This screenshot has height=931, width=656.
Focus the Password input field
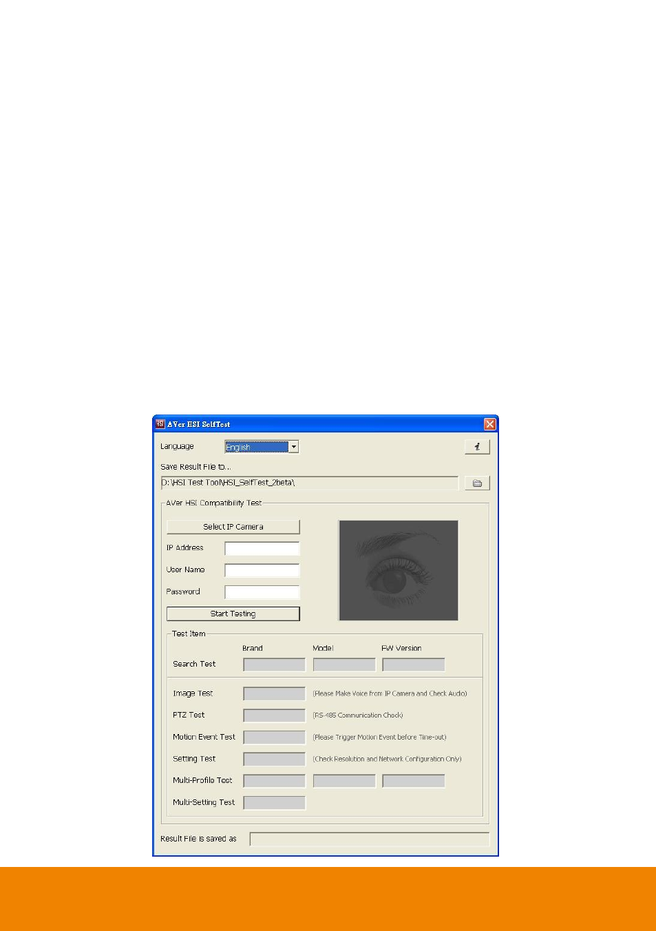tap(262, 592)
